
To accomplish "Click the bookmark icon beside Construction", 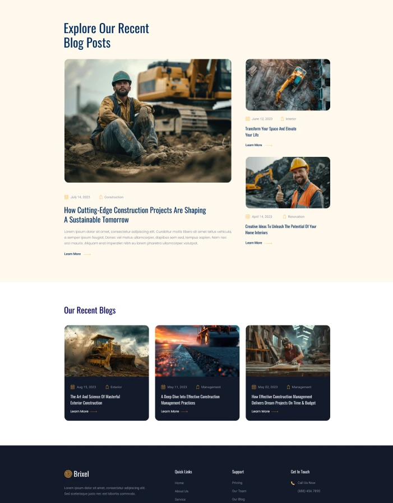I will [x=101, y=197].
